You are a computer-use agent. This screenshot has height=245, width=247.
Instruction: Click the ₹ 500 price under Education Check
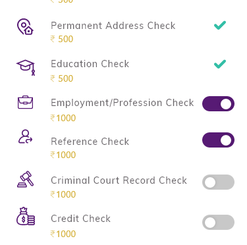click(62, 78)
